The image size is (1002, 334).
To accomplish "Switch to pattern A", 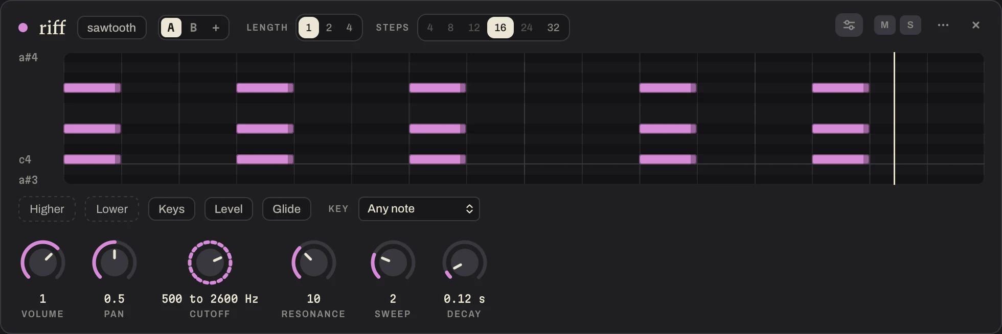I will pos(171,28).
